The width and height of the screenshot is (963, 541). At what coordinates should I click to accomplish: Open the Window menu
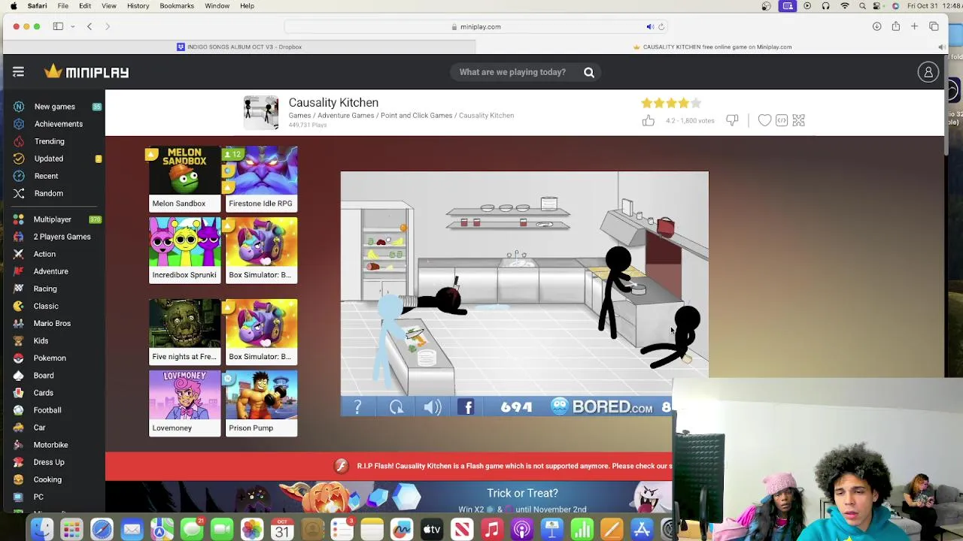coord(217,6)
